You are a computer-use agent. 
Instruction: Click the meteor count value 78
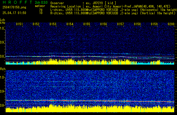coord(41,10)
